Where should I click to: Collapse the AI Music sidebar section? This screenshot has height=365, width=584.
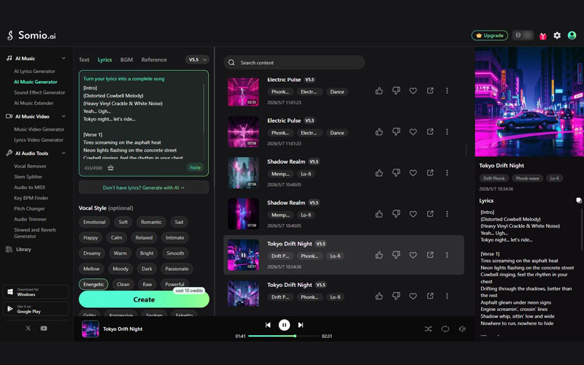pyautogui.click(x=64, y=58)
